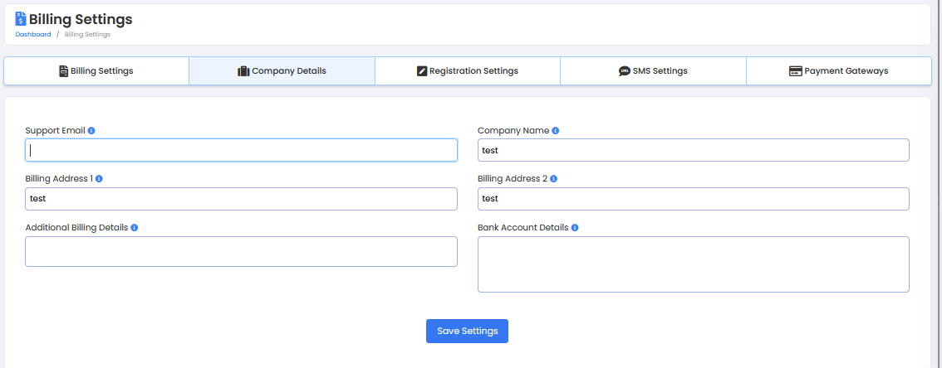Click the info icon beside Billing Address 1
The height and width of the screenshot is (368, 942).
click(99, 179)
